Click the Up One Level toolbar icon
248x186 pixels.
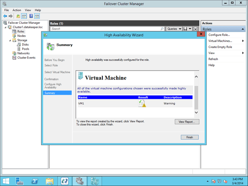click(x=18, y=16)
